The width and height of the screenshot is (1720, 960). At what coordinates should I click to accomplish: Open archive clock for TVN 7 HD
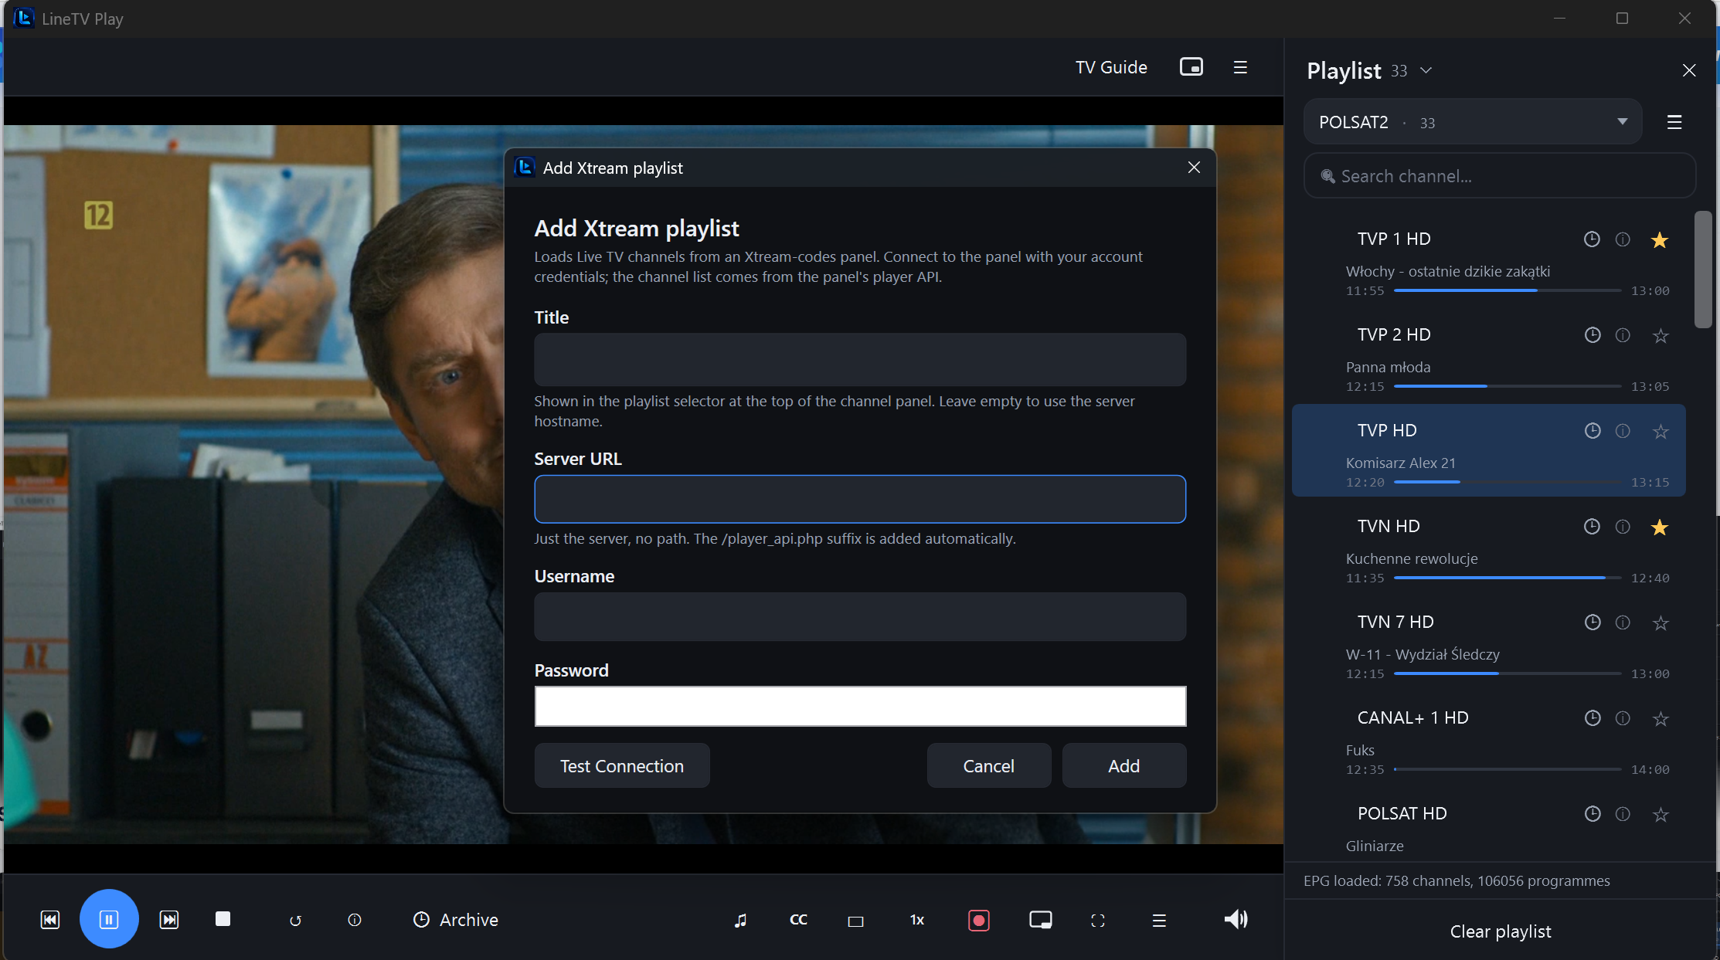point(1593,622)
